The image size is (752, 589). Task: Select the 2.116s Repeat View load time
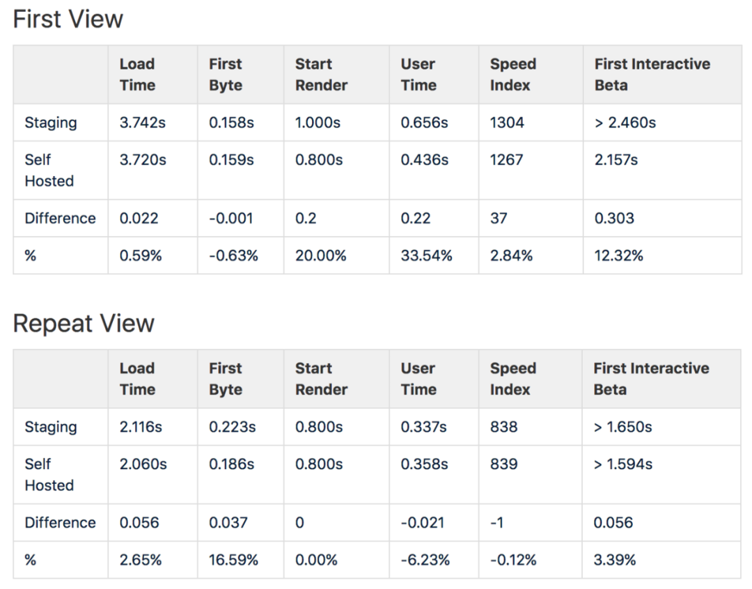point(141,427)
